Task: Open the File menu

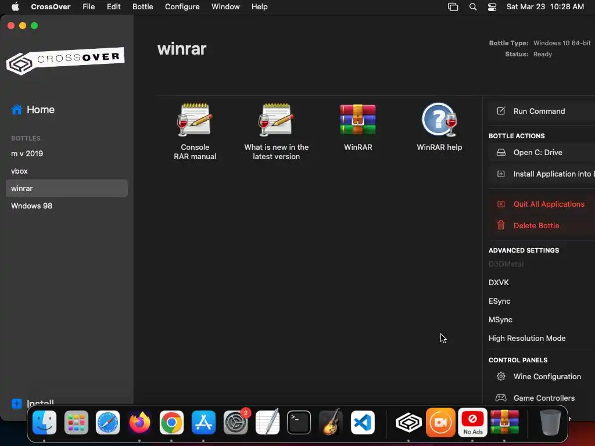Action: point(89,7)
